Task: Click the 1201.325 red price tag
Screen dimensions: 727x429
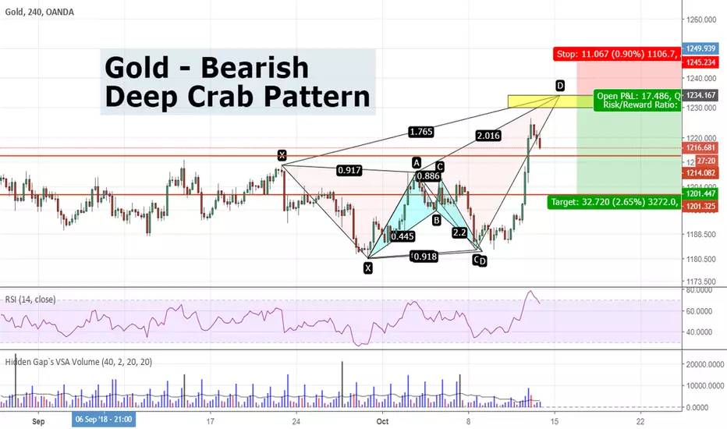Action: click(700, 207)
